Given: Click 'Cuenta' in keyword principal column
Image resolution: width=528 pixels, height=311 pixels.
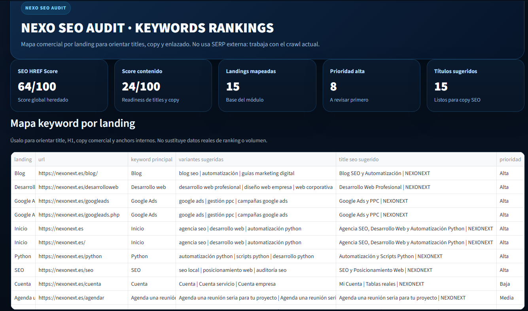Looking at the screenshot, I should (x=152, y=284).
